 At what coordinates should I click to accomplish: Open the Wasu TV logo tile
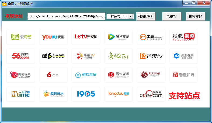pos(86,56)
